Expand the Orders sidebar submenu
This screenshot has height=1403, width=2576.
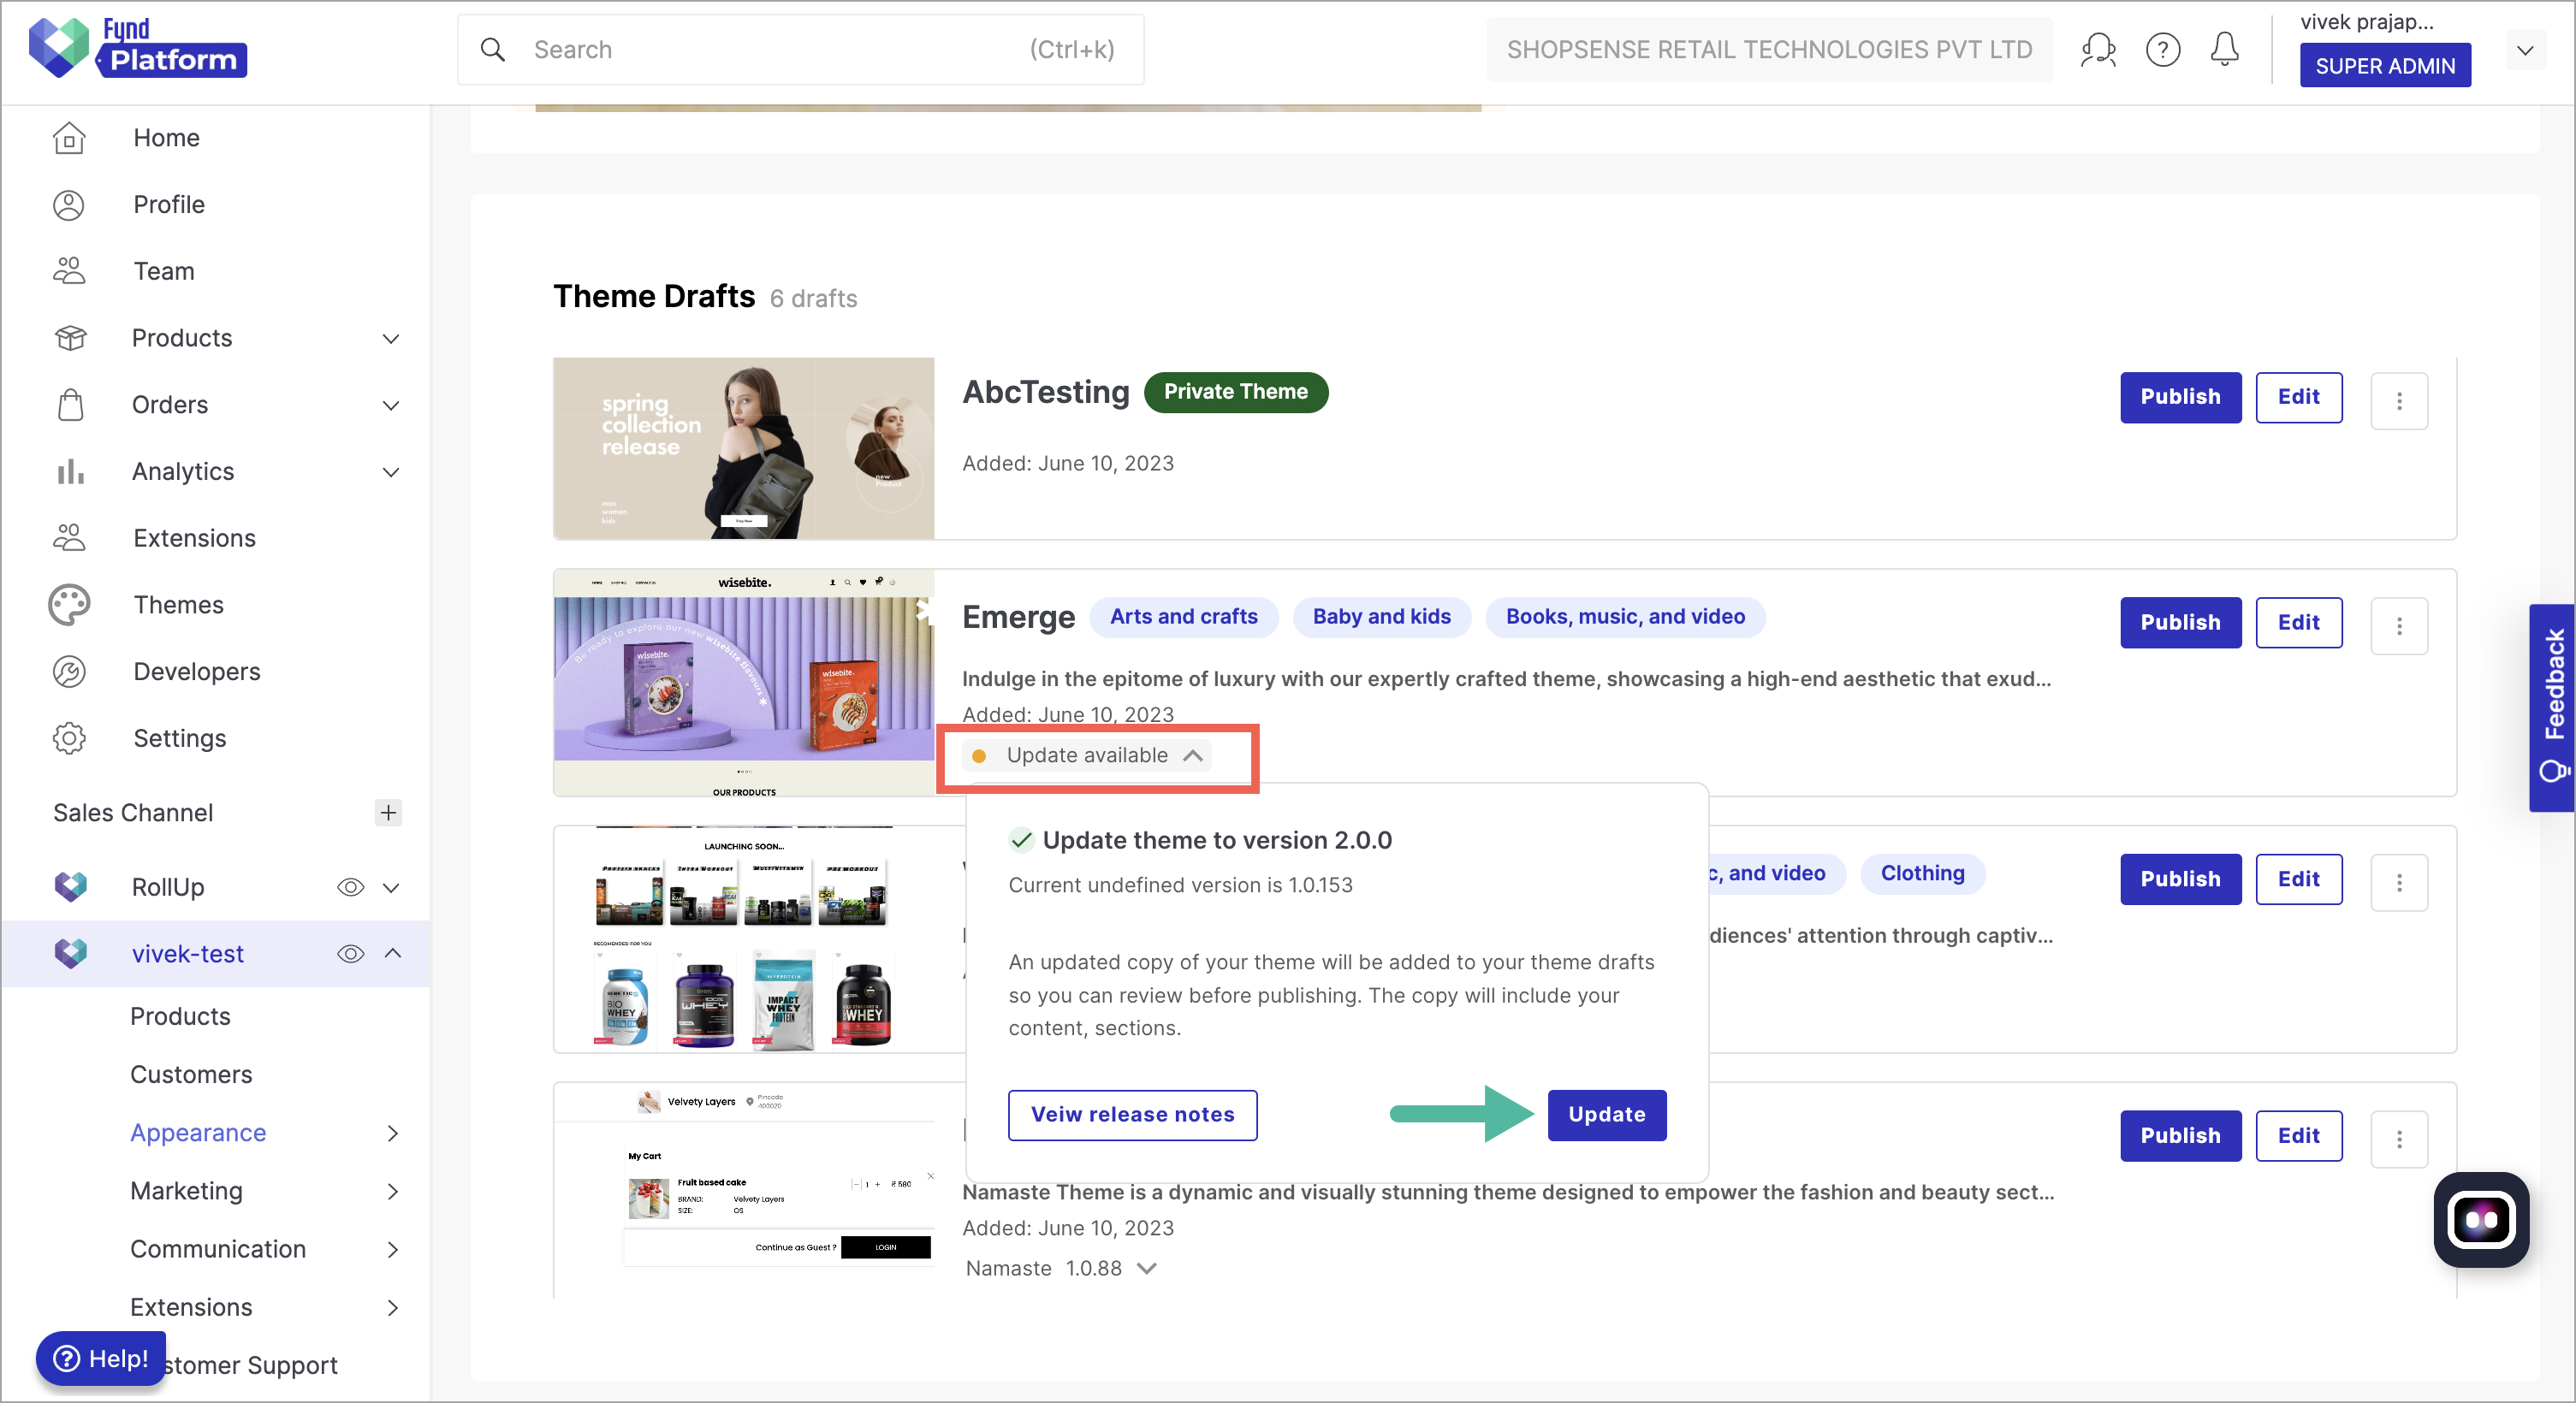click(x=391, y=406)
